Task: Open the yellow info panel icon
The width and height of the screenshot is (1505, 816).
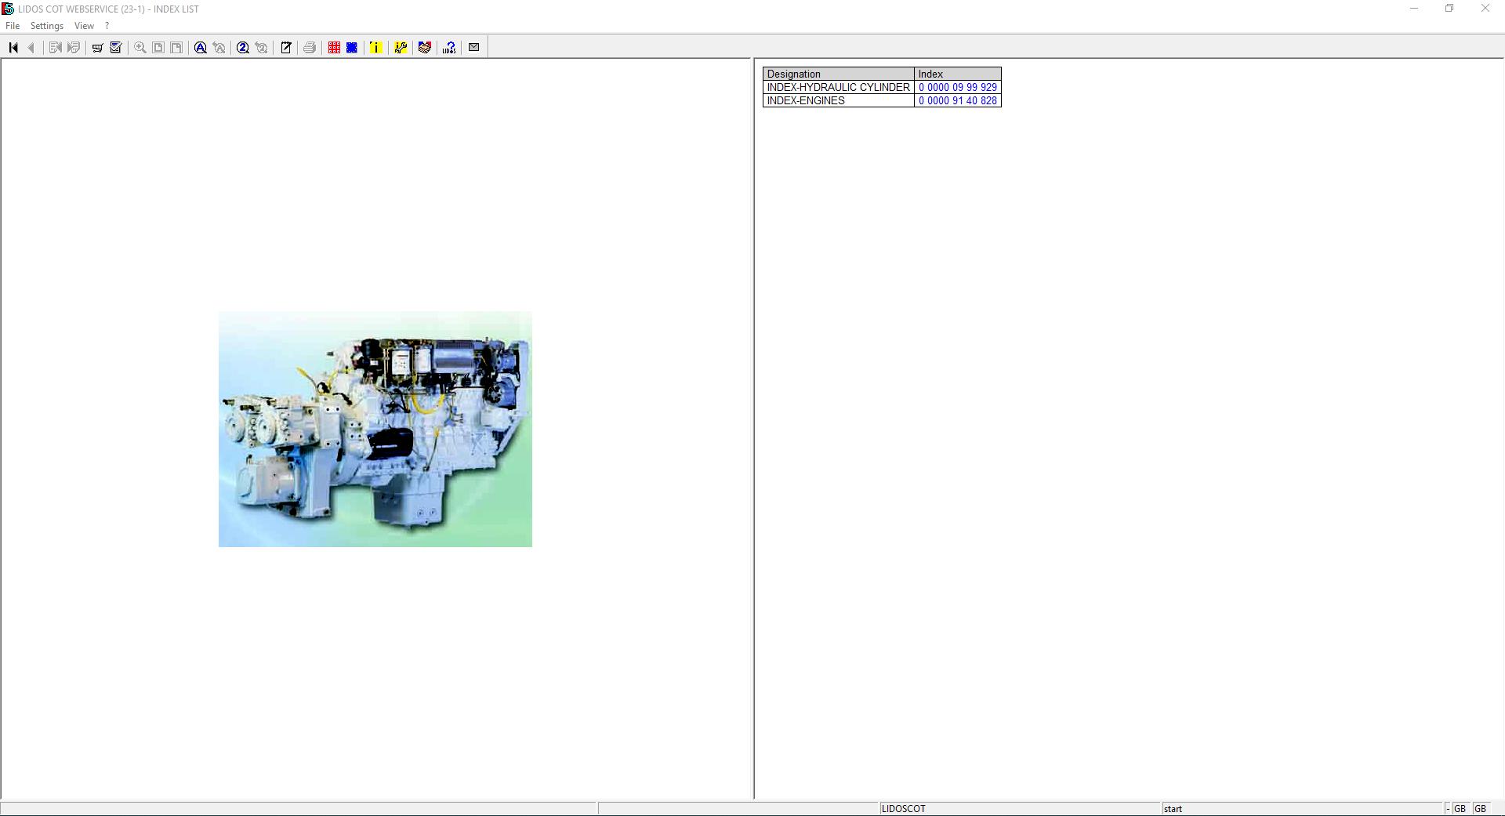Action: [x=375, y=47]
